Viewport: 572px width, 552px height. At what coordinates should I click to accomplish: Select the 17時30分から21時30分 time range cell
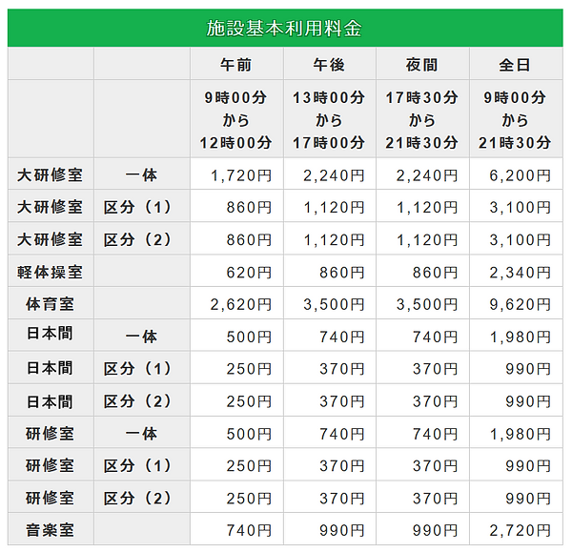pyautogui.click(x=422, y=120)
